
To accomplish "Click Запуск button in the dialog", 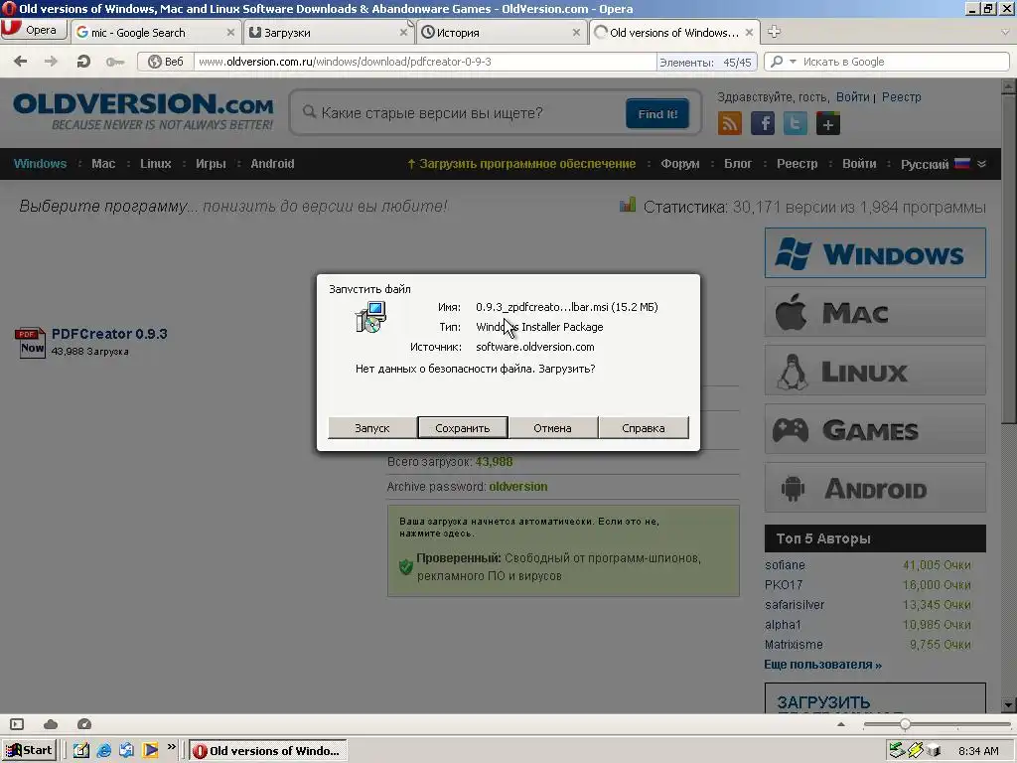I will 372,428.
